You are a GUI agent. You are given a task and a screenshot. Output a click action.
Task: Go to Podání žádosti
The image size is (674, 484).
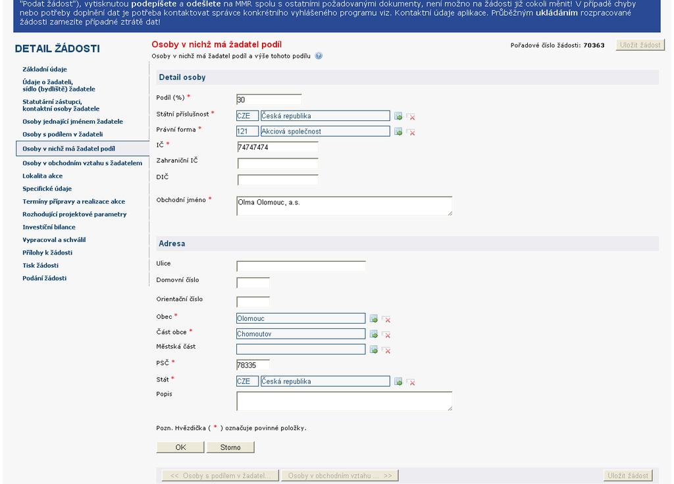(x=44, y=278)
